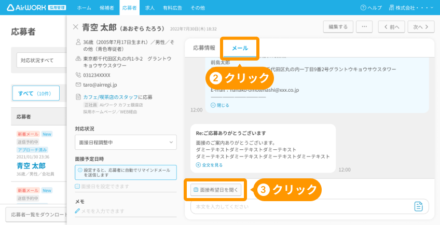Screen dimensions: 440x225
Task: Go to previous applicant with 前へ
Action: (391, 27)
